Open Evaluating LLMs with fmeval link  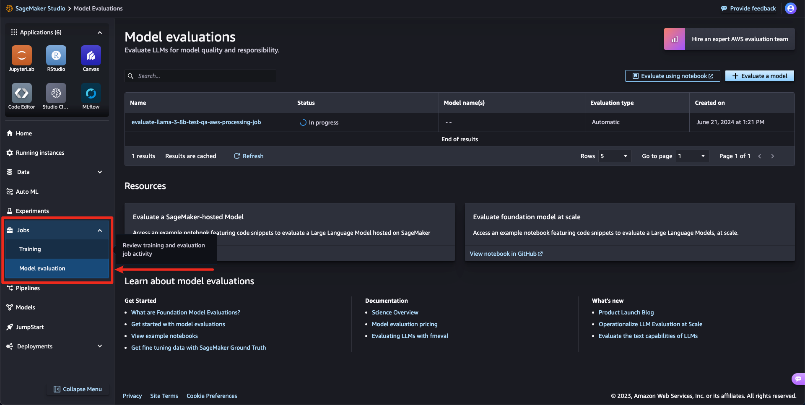click(410, 336)
